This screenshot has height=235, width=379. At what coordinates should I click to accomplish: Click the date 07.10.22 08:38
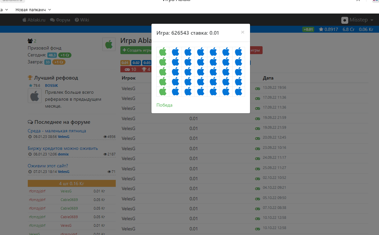coord(274,208)
